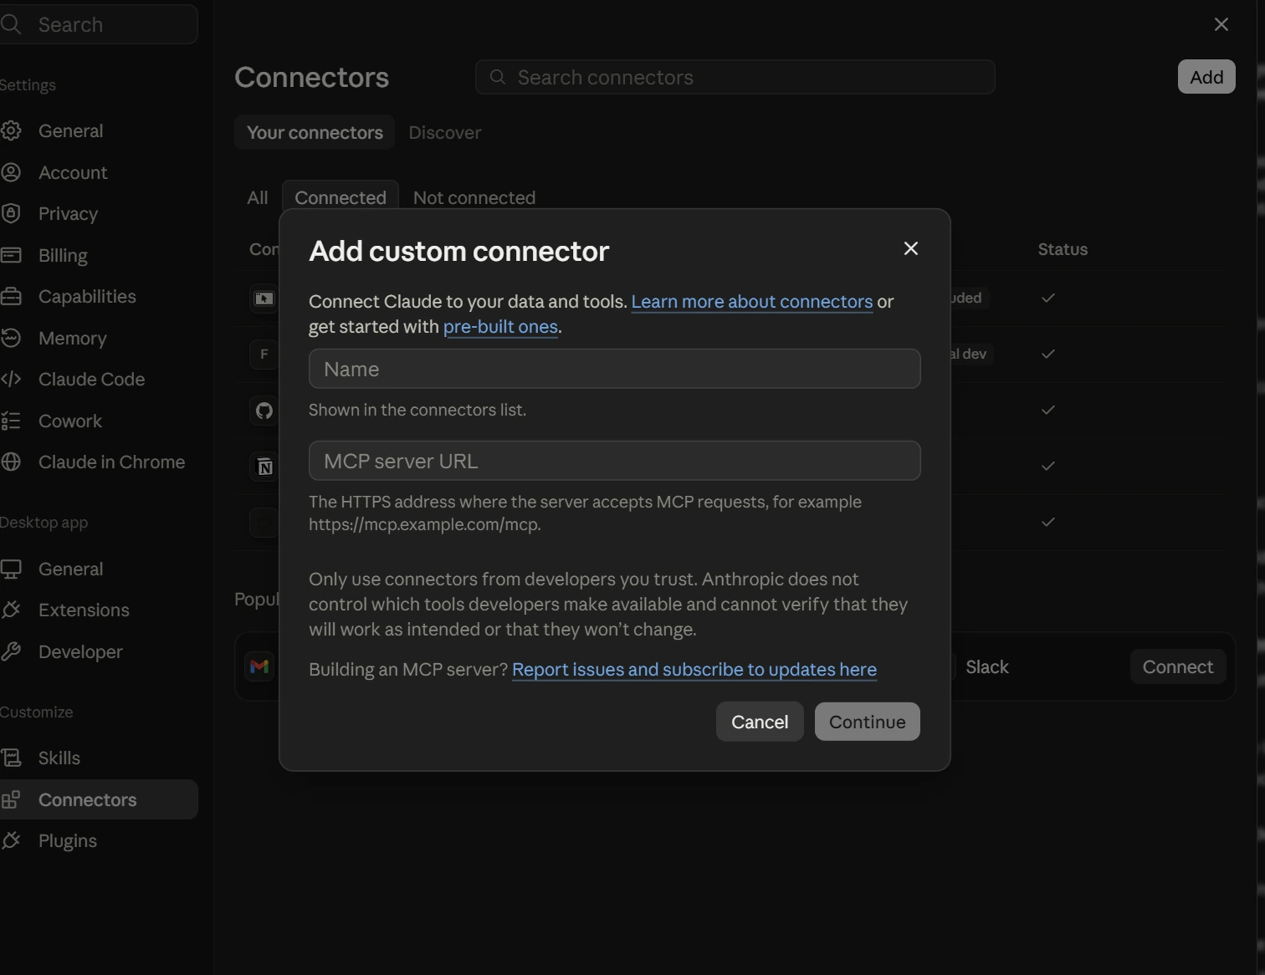The image size is (1265, 975).
Task: Follow the pre-built ones link
Action: click(x=500, y=326)
